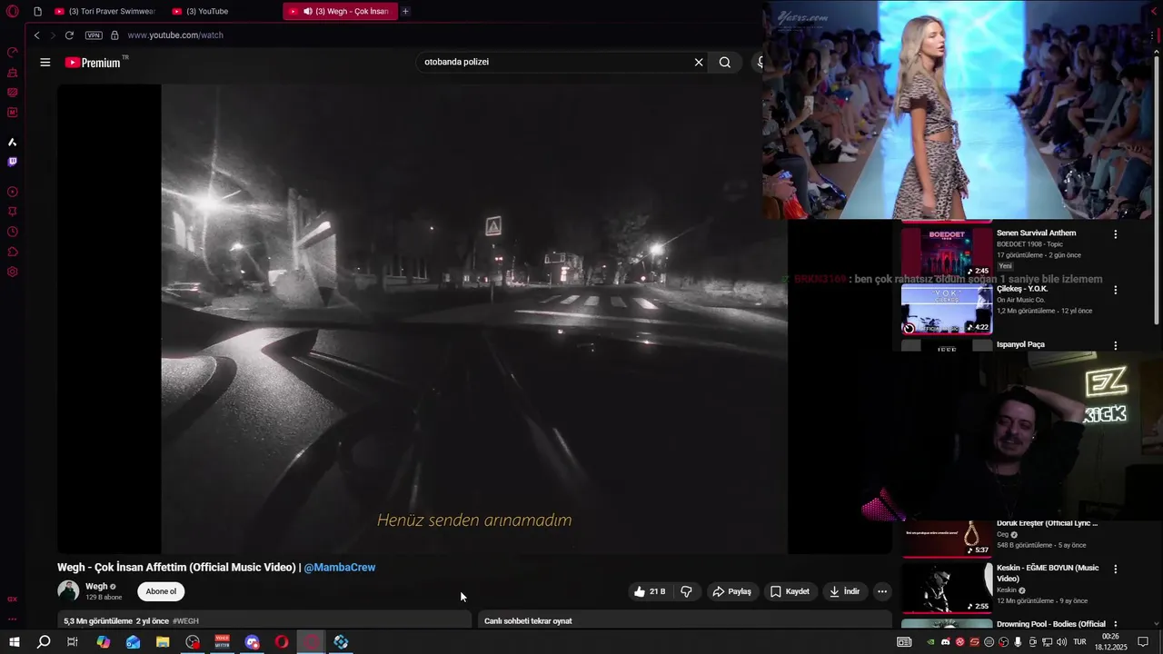Open Discord tray icon

pyautogui.click(x=945, y=642)
